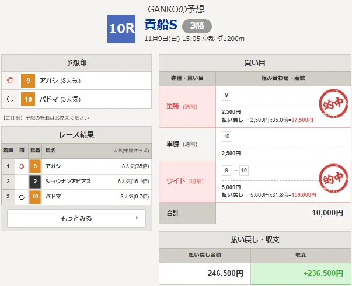Select the 貴船S race title
The height and width of the screenshot is (286, 352).
pyautogui.click(x=160, y=26)
